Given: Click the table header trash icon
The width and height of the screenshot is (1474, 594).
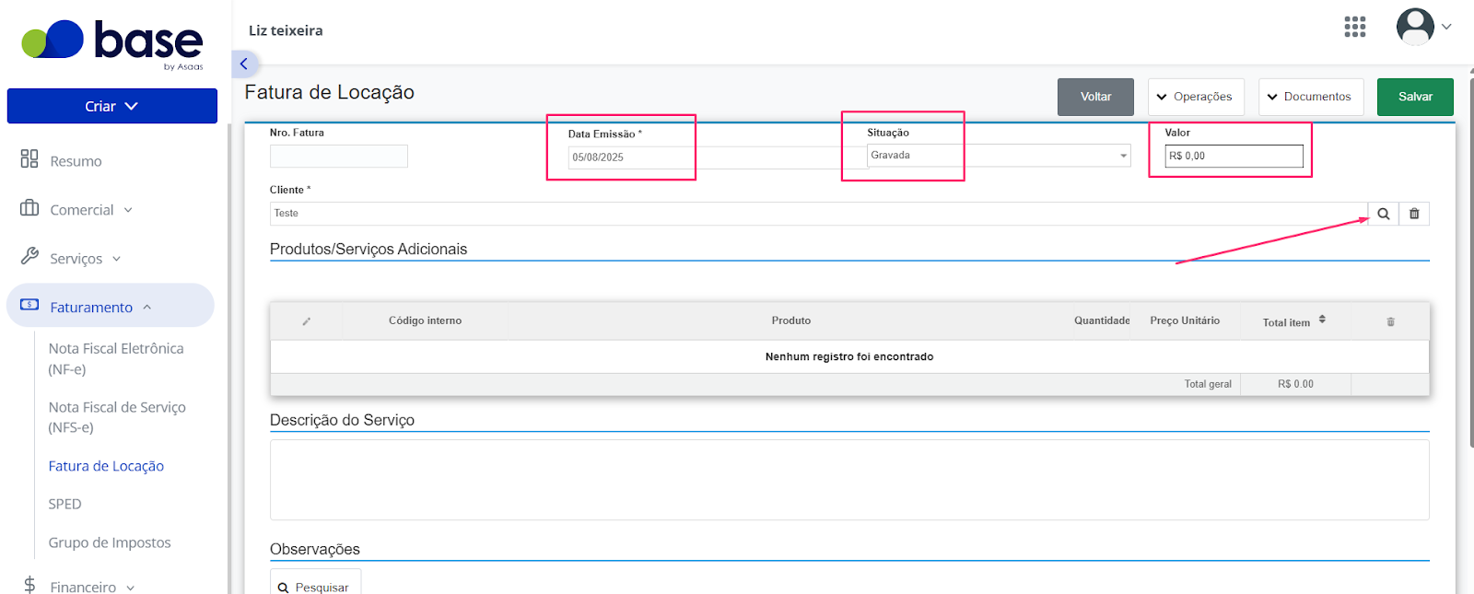Looking at the screenshot, I should tap(1390, 321).
